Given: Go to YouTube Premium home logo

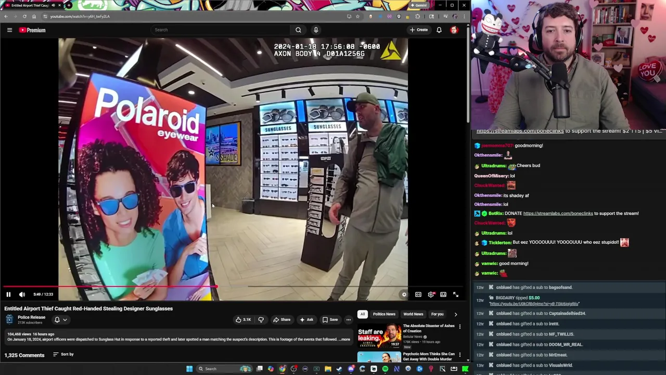Looking at the screenshot, I should coord(32,30).
